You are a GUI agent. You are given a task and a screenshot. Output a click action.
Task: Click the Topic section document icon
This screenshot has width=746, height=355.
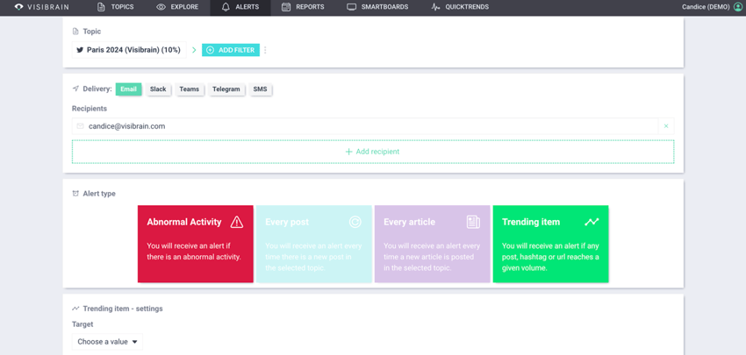[75, 32]
